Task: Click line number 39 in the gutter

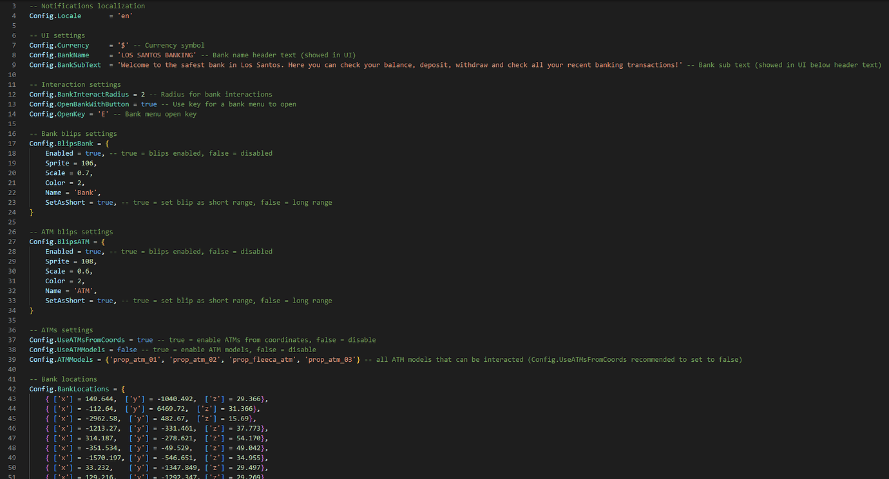Action: point(14,359)
